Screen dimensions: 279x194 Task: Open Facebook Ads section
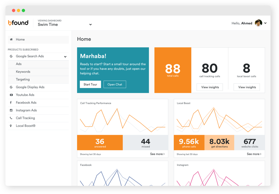tap(38, 103)
